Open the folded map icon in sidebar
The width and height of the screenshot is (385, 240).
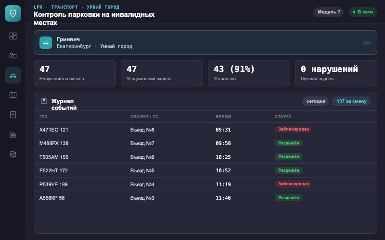(x=13, y=95)
